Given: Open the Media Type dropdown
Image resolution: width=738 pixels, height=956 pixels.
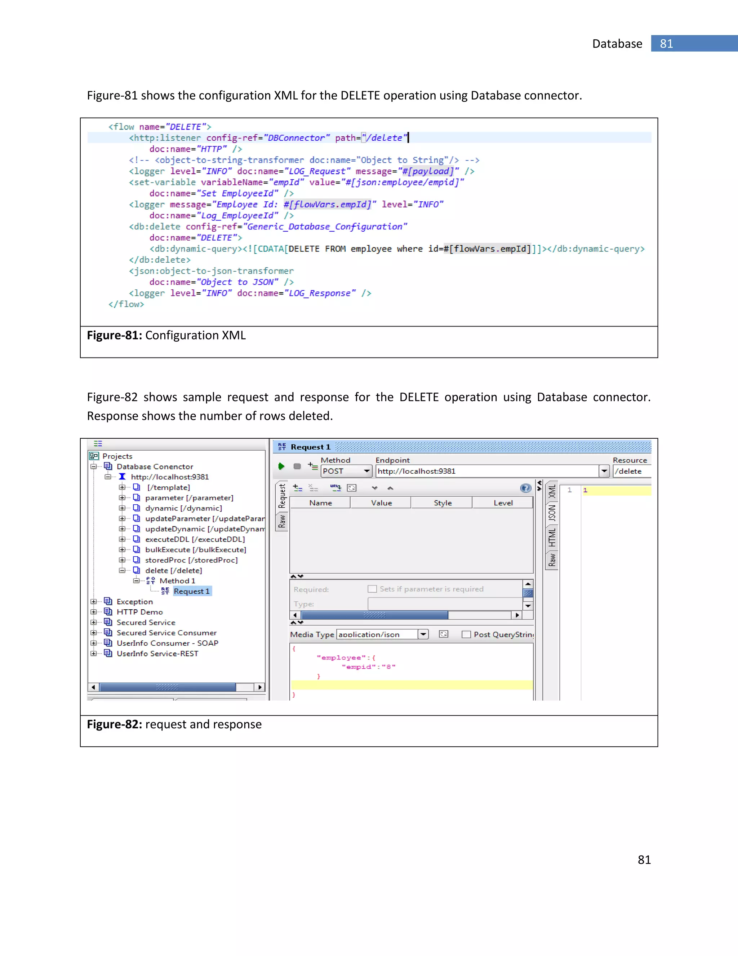Looking at the screenshot, I should 423,634.
